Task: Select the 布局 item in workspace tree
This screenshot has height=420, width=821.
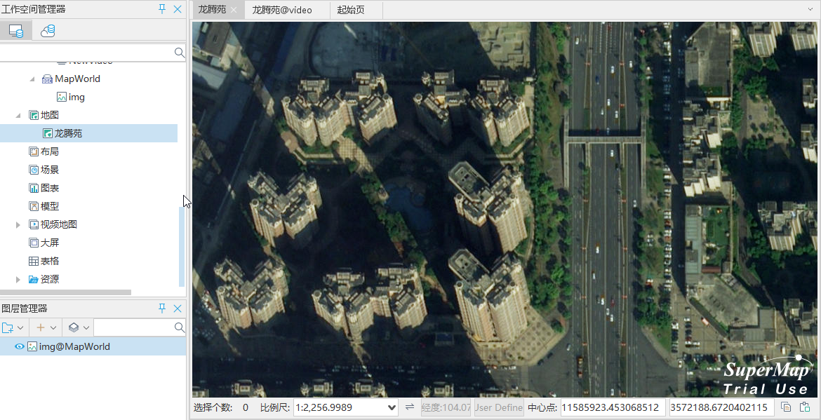Action: (49, 151)
